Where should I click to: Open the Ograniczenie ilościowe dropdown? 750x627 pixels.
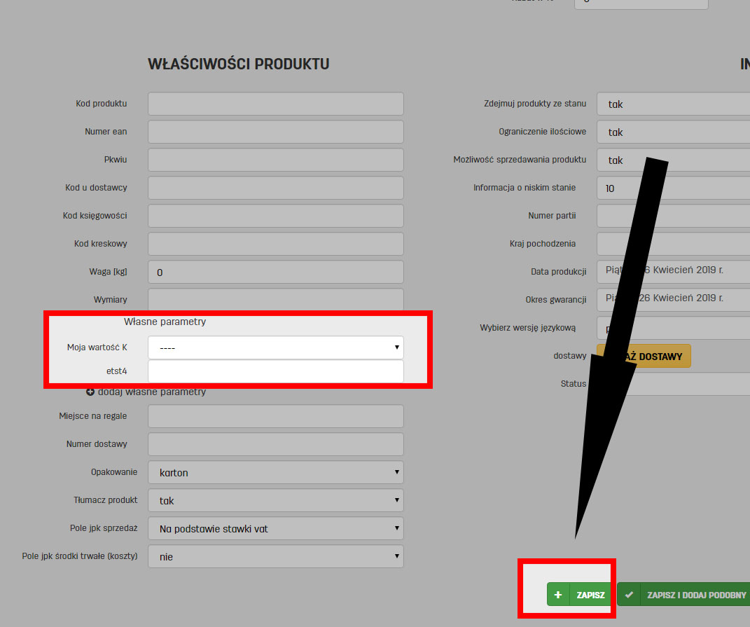coord(672,132)
